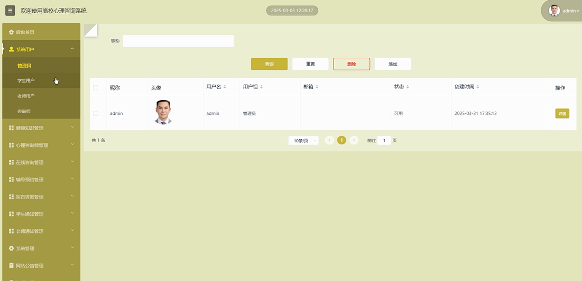Click the hamburger menu icon in header
Image resolution: width=582 pixels, height=281 pixels.
coord(10,11)
